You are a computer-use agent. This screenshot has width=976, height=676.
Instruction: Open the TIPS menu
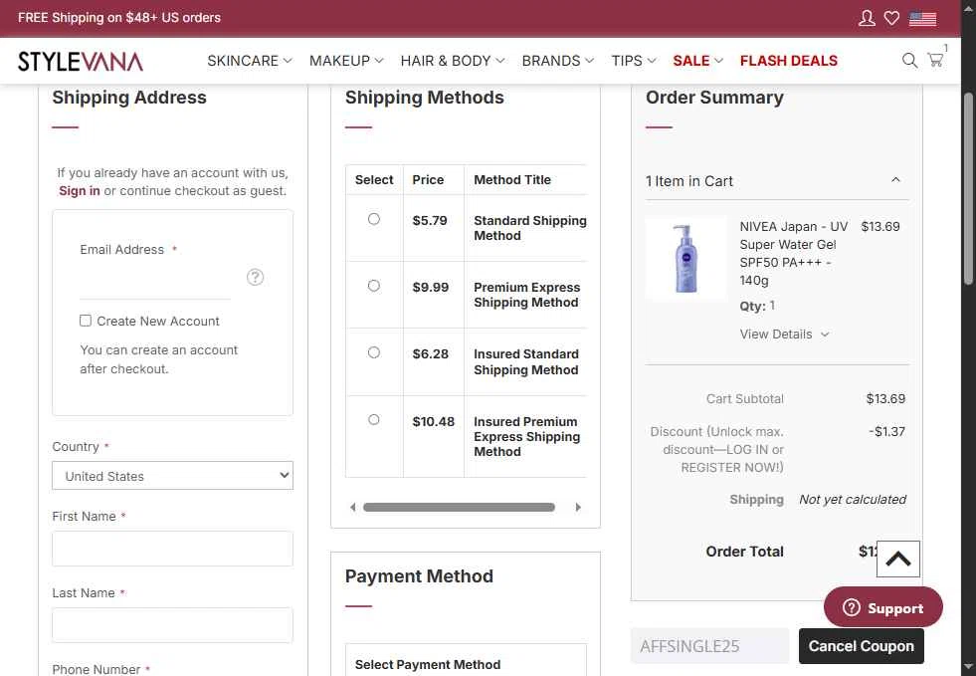633,61
